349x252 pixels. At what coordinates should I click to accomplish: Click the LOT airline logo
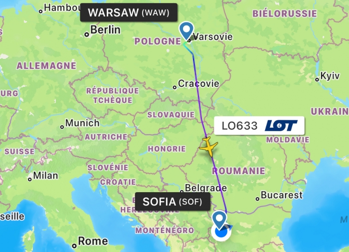click(281, 126)
